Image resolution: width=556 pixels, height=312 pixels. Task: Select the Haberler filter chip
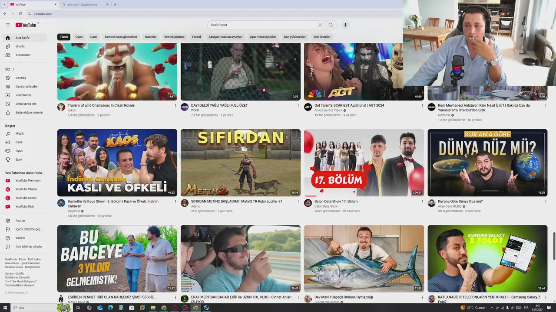click(x=151, y=37)
